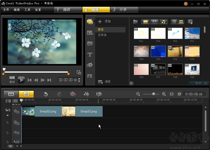
Task: Collapse library navigation panel with double chevron
Action: [132, 83]
